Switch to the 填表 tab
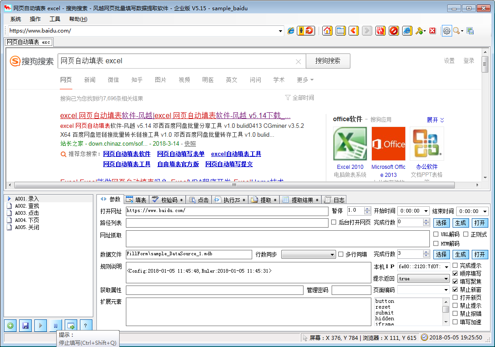This screenshot has height=347, width=495. [137, 200]
